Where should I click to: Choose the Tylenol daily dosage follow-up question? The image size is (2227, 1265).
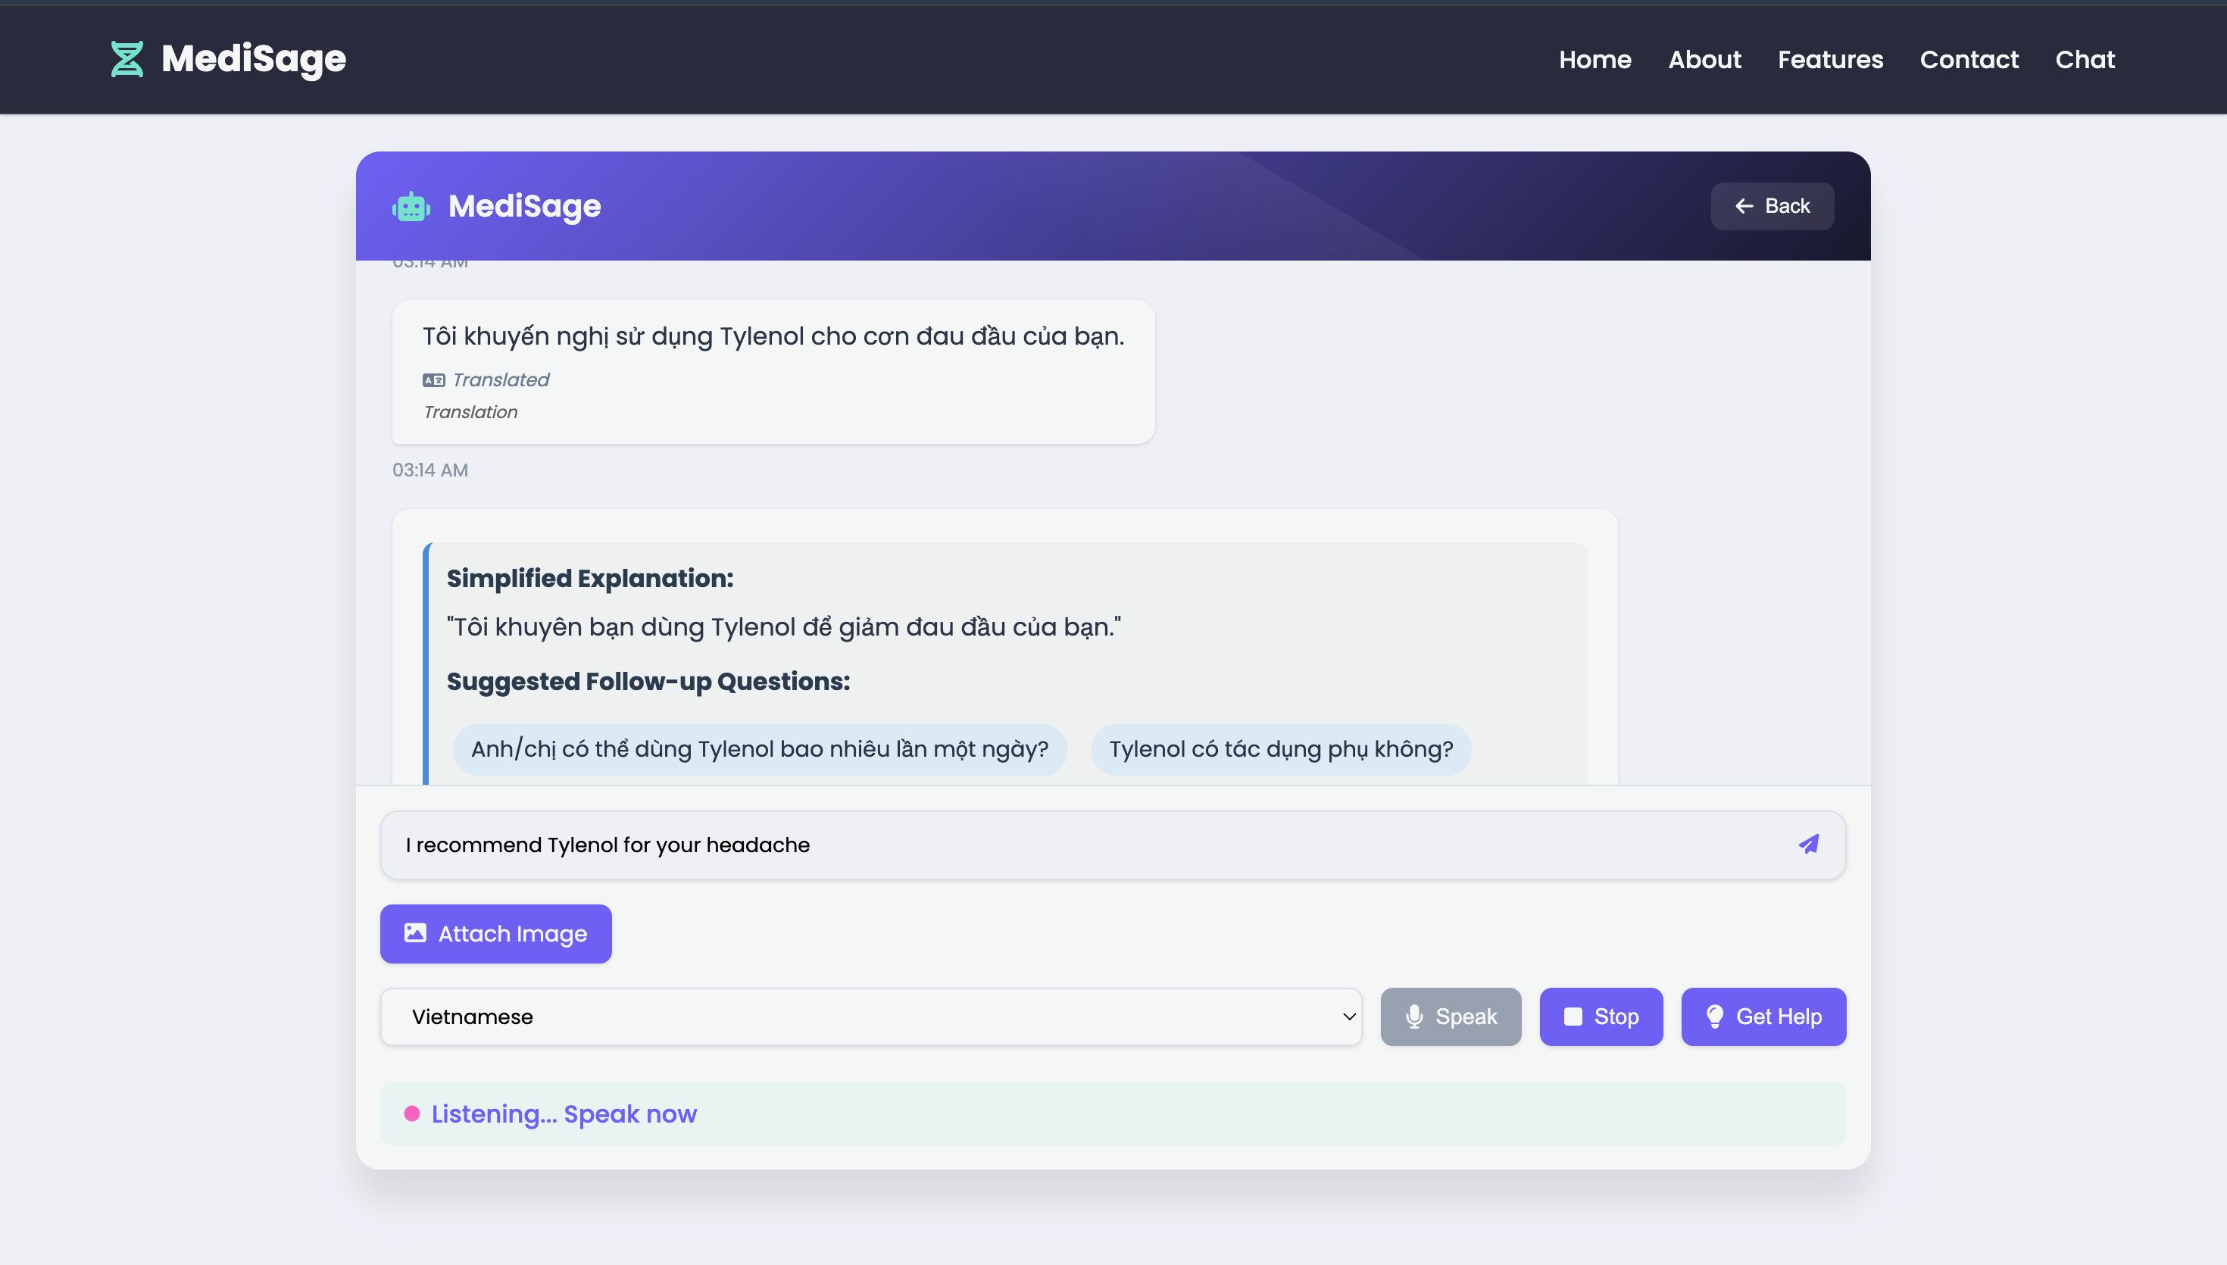coord(758,749)
